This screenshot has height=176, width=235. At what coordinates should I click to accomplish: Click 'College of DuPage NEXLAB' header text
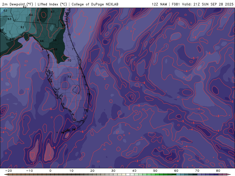click(x=95, y=4)
